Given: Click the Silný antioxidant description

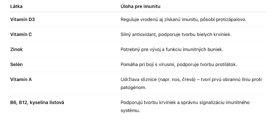Looking at the screenshot, I should tap(176, 34).
